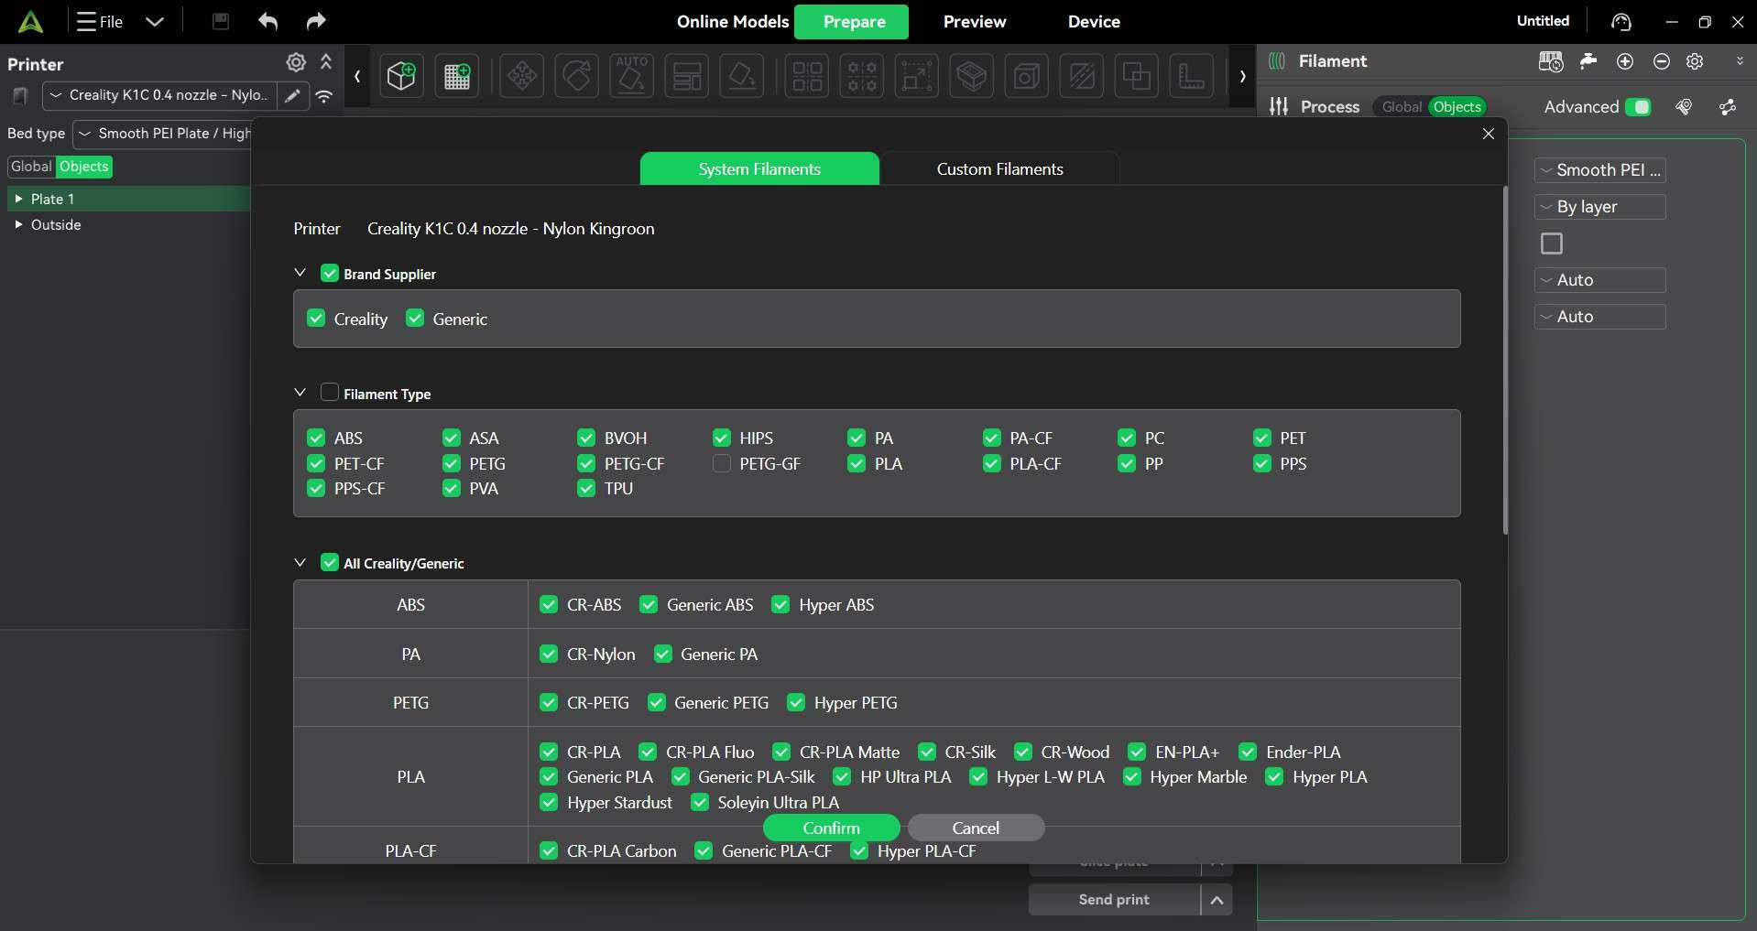Select Global in the Process toggle
This screenshot has height=931, width=1757.
tap(1402, 107)
